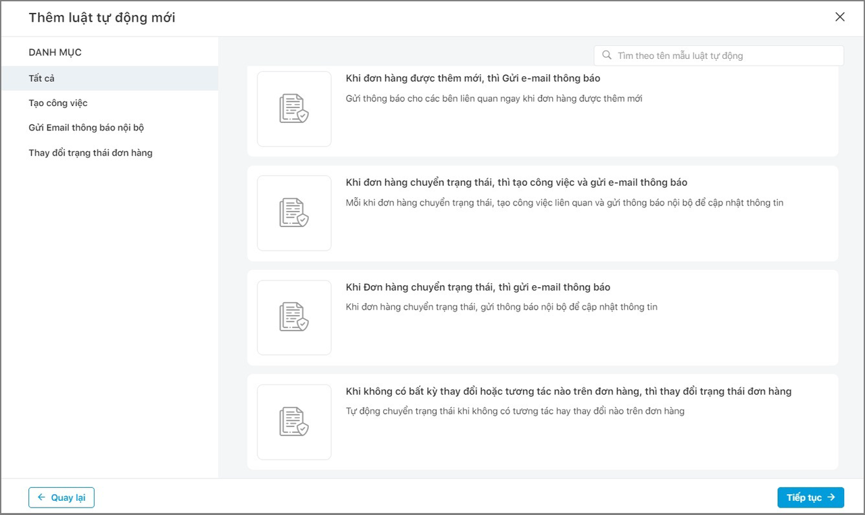Screen dimensions: 865x515
Task: Click the right arrow icon on Tiếp tục
Action: tap(831, 497)
